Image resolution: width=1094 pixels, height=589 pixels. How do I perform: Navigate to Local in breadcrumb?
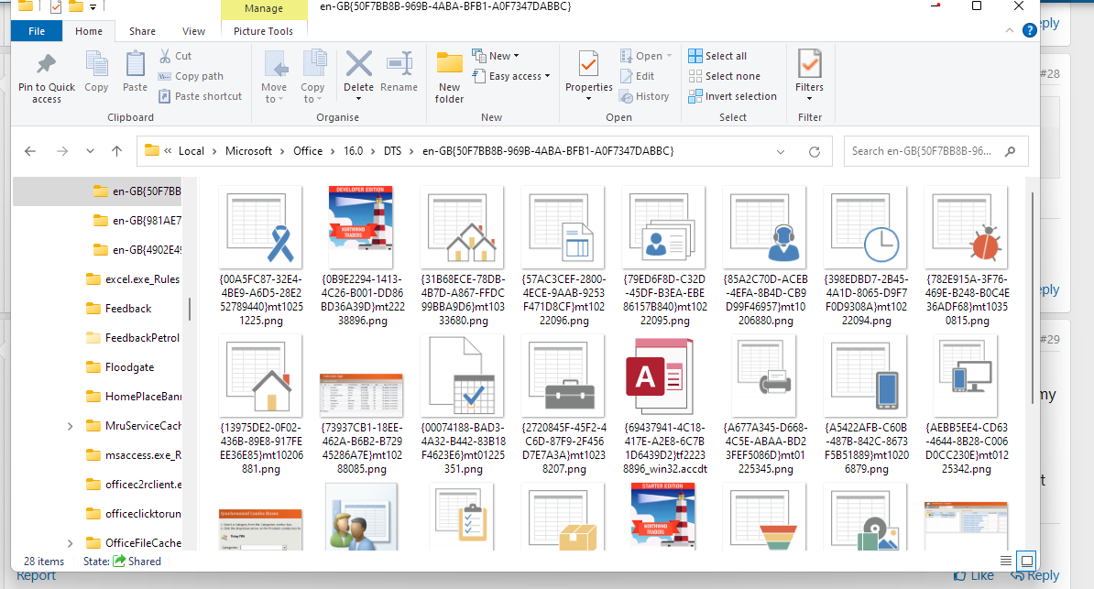191,151
